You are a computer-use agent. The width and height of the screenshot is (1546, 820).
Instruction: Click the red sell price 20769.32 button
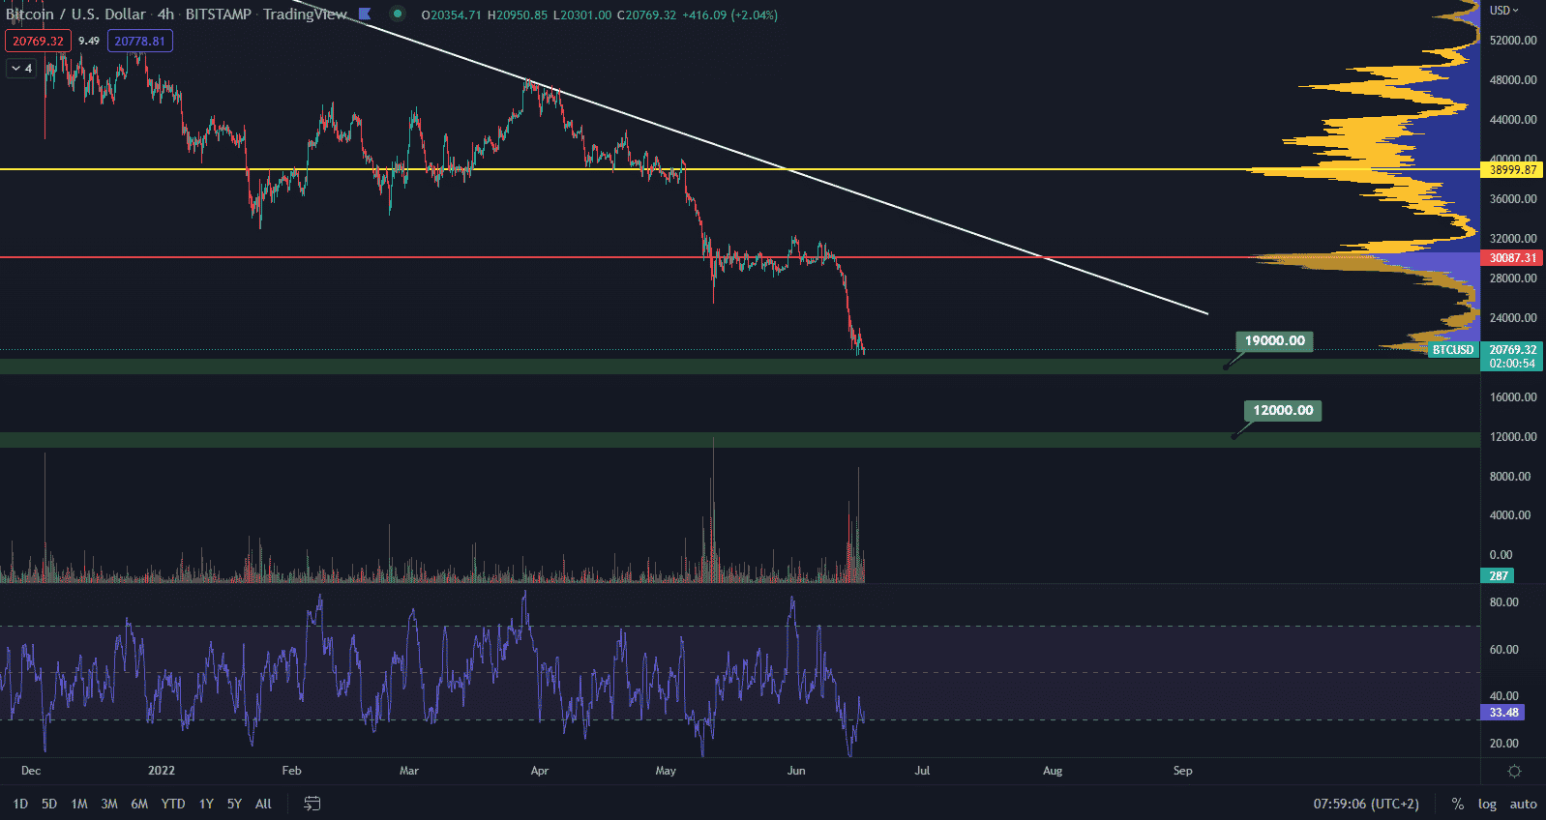[38, 41]
